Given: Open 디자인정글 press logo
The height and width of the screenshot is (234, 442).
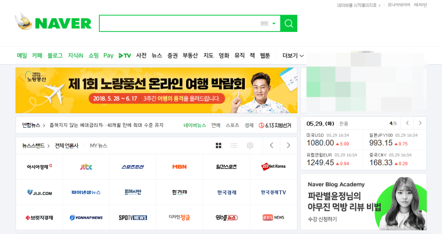Looking at the screenshot, I should coord(179,218).
